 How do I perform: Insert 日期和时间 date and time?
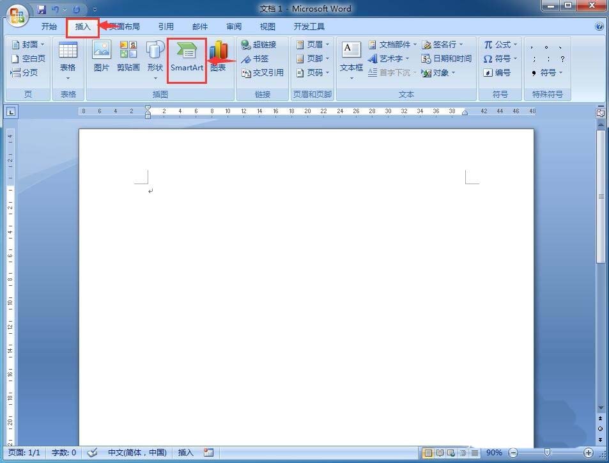[x=446, y=59]
